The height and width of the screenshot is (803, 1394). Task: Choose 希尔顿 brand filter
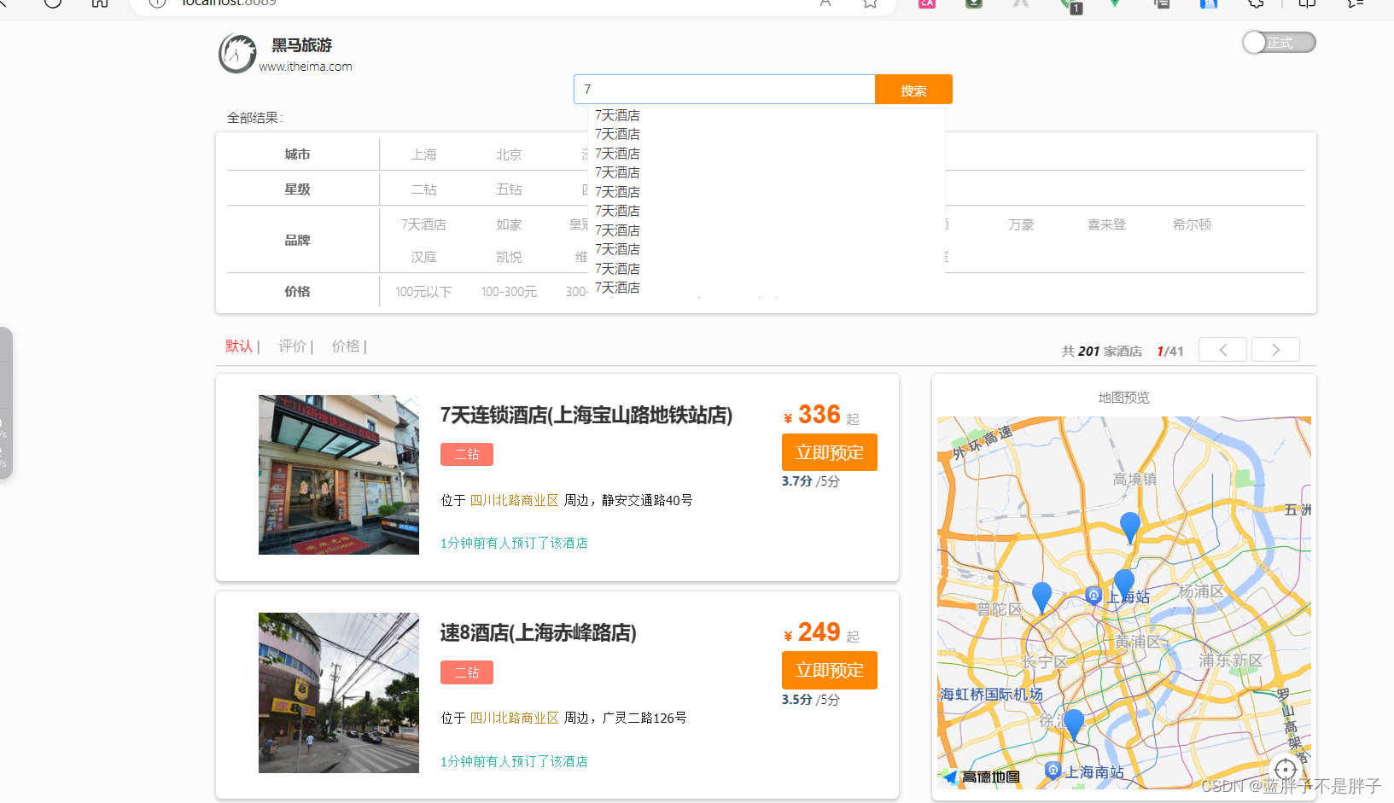[x=1192, y=224]
